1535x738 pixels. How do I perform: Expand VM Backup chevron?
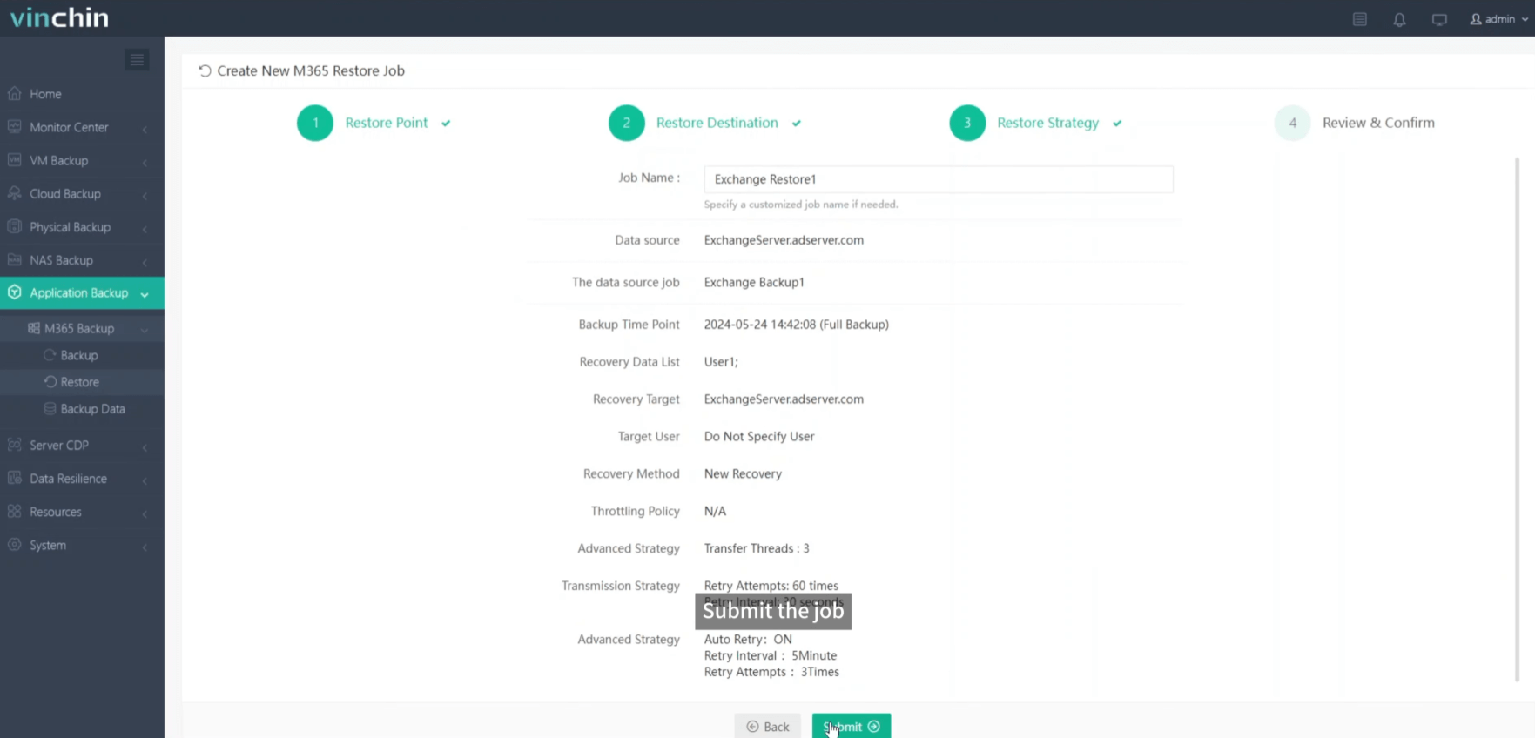[145, 162]
